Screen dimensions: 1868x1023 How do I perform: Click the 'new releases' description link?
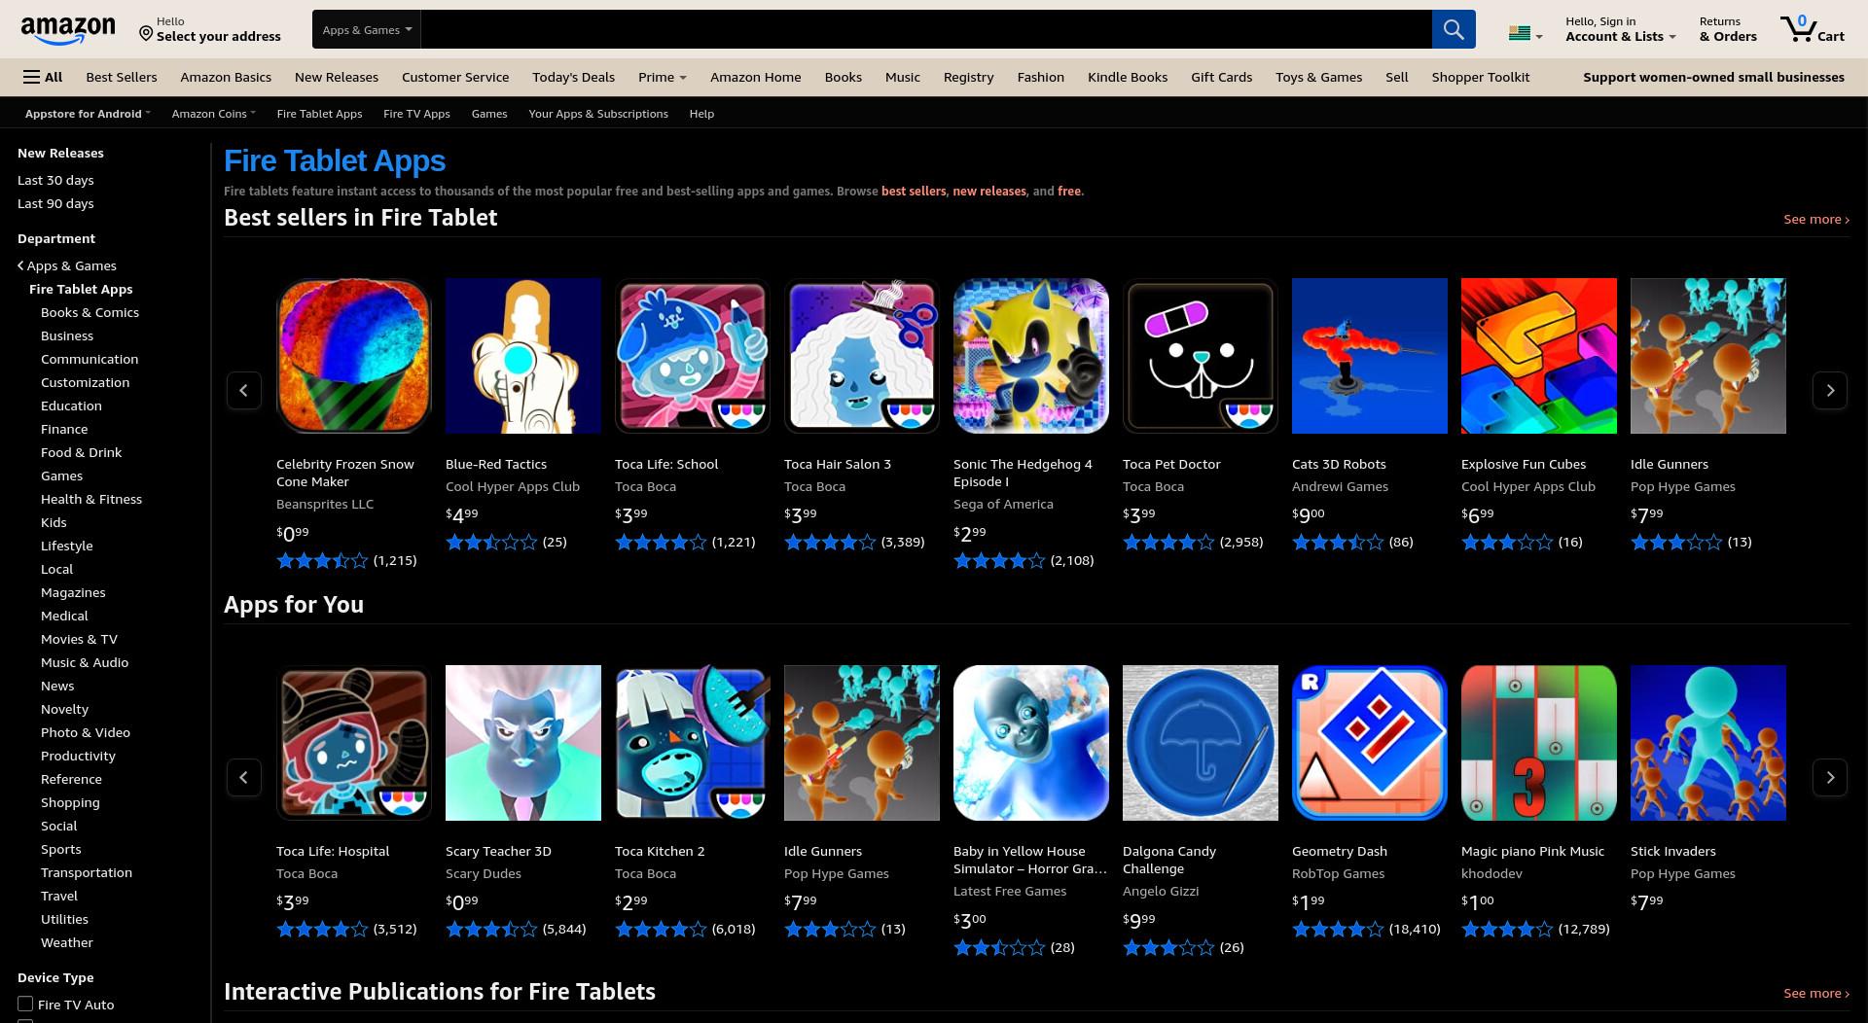point(989,191)
